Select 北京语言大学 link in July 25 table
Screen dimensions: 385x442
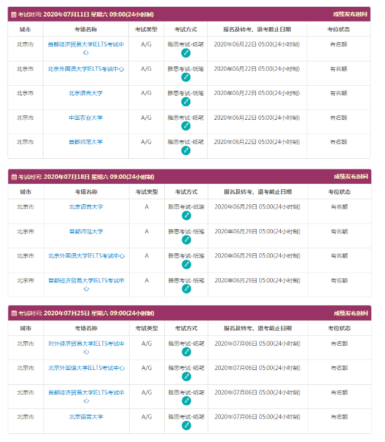(86, 417)
